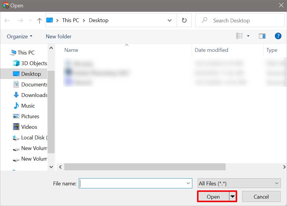Go up one folder level
The width and height of the screenshot is (287, 206).
[39, 21]
